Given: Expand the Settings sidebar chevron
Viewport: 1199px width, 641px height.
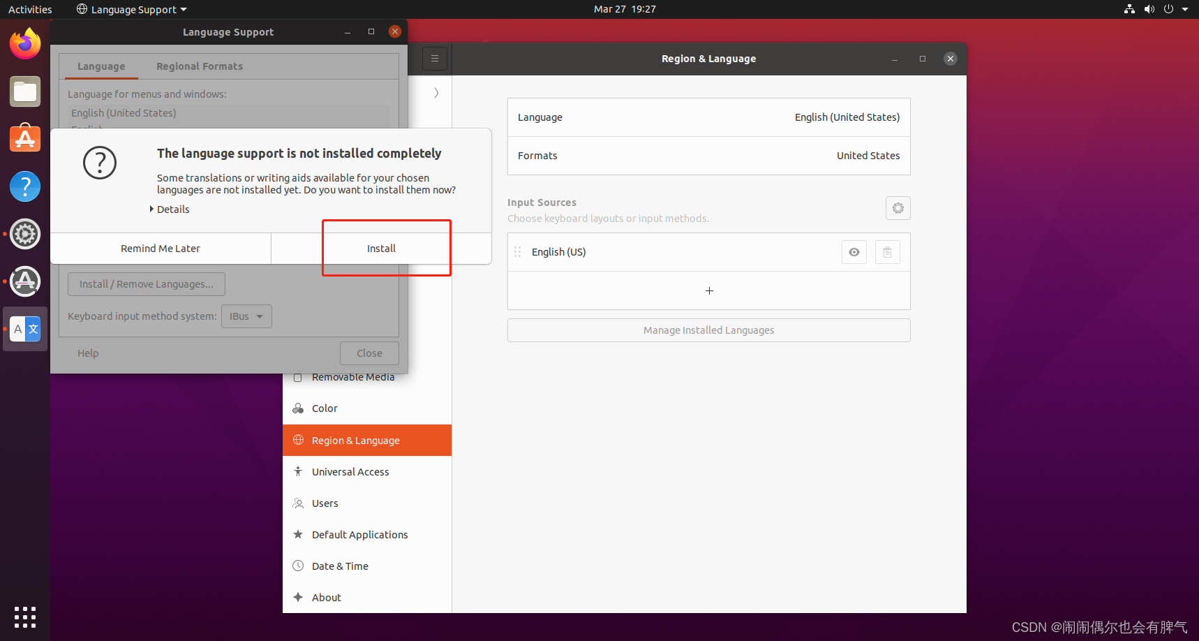Looking at the screenshot, I should coord(436,93).
